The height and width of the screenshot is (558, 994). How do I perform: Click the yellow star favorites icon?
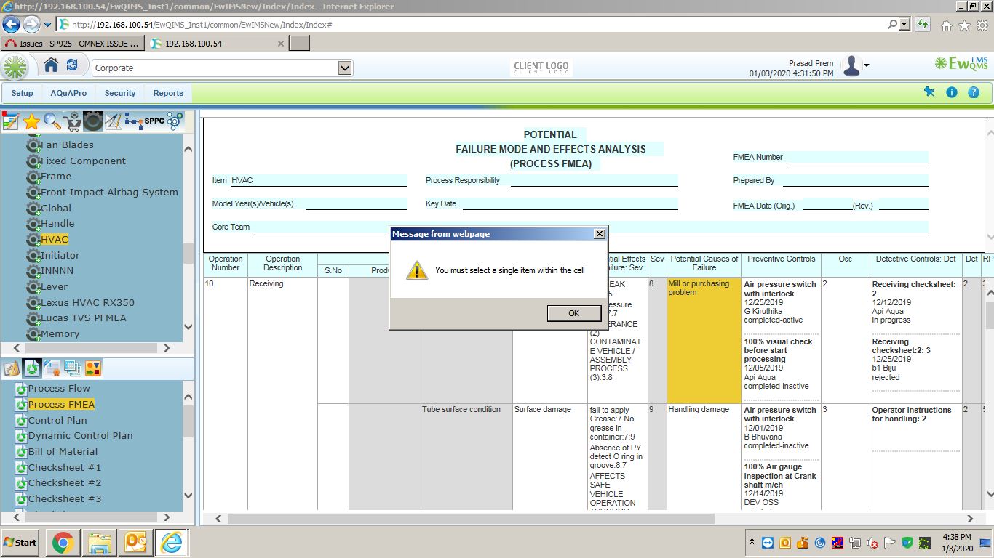31,121
